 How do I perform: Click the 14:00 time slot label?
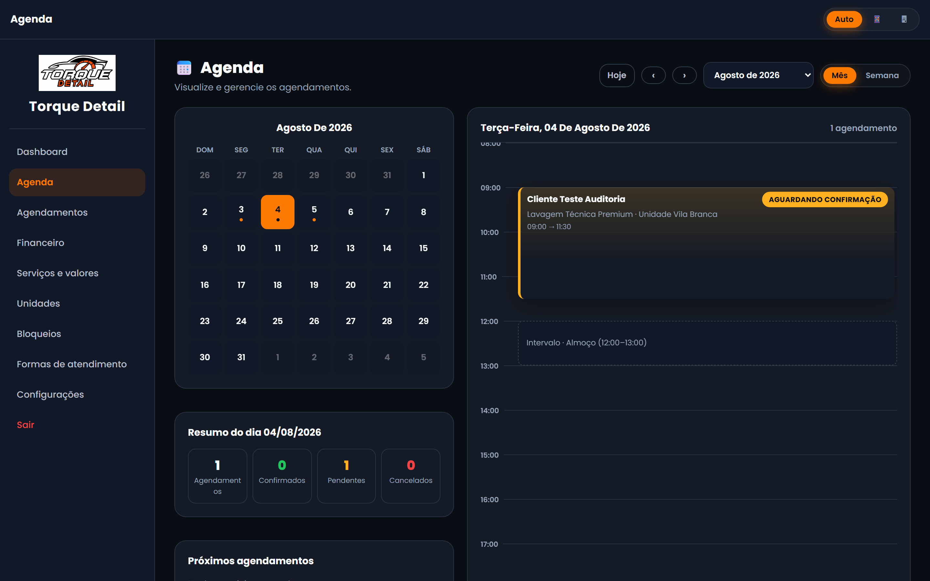[x=489, y=410]
